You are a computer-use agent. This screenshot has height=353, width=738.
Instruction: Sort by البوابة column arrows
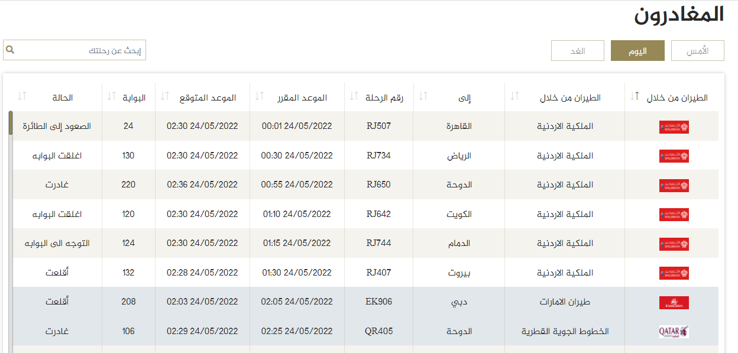pos(111,96)
